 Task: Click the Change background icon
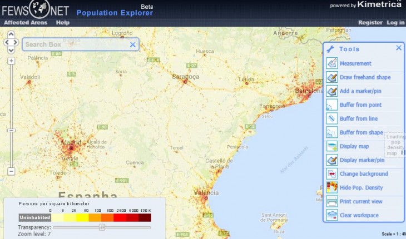pyautogui.click(x=332, y=174)
